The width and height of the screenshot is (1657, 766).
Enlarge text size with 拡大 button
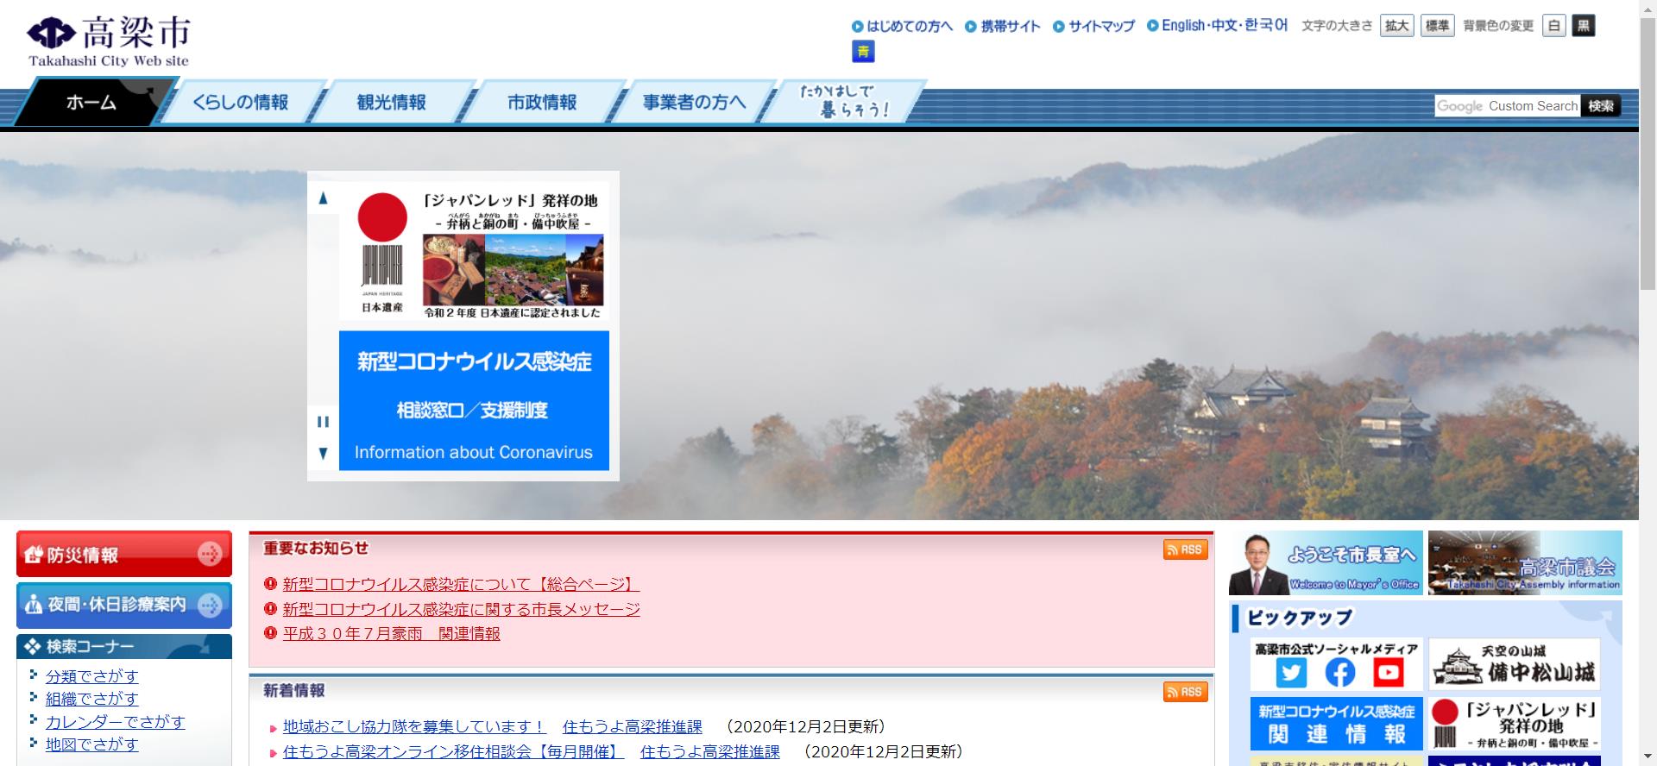[1396, 26]
